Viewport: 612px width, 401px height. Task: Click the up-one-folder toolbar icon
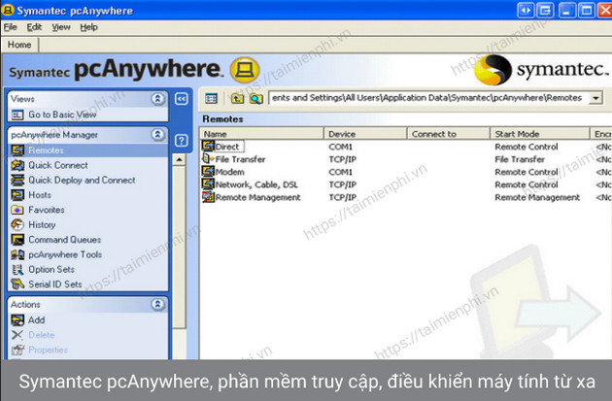tap(237, 98)
